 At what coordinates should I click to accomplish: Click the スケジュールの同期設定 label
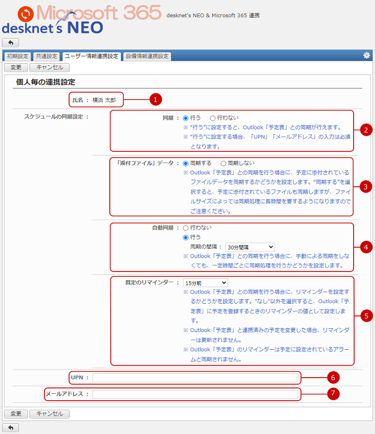point(54,117)
